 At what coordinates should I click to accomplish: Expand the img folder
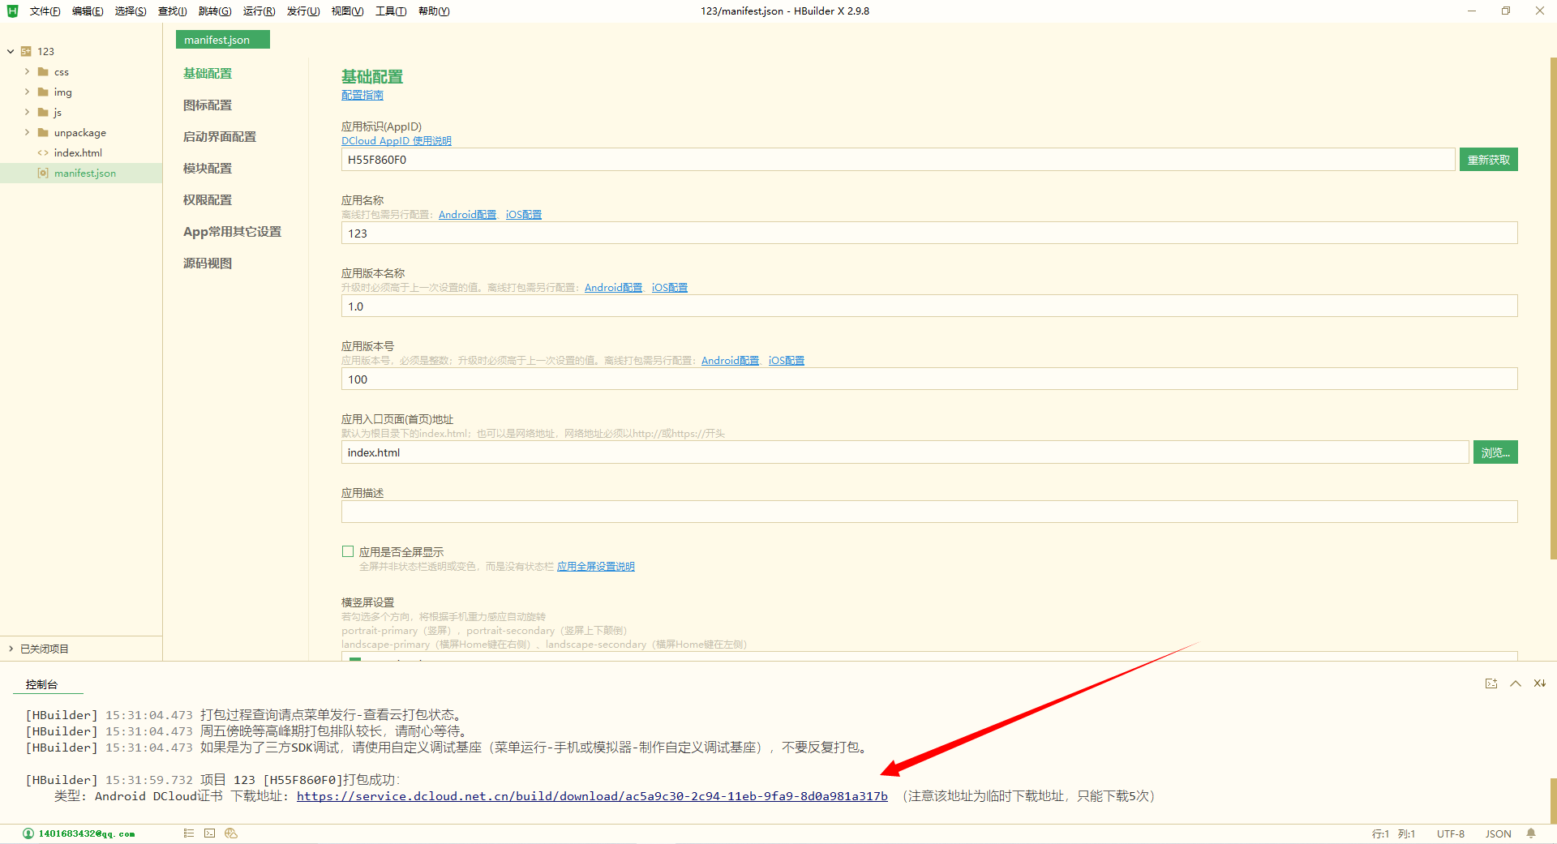[27, 92]
